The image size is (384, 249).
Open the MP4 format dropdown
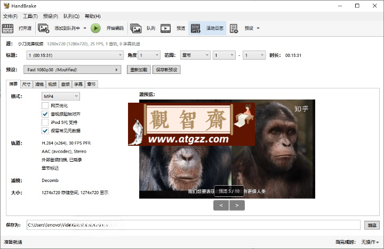coord(60,96)
